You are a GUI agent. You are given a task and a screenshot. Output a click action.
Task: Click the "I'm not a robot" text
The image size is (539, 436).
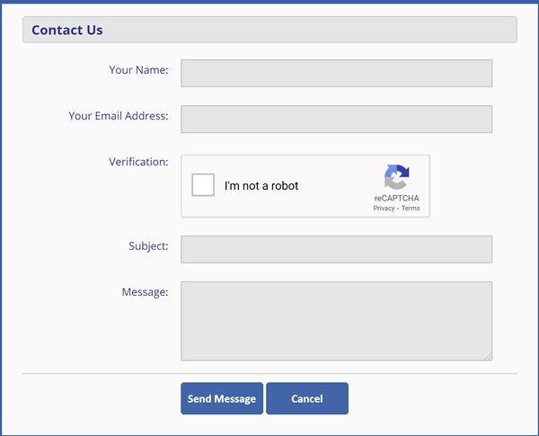[261, 186]
